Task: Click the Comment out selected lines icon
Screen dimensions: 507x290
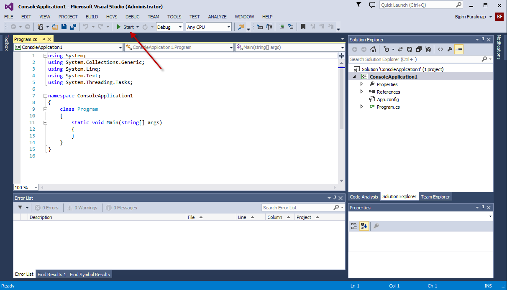Action: coord(282,27)
